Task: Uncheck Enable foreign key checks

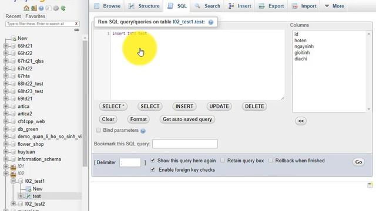Action: [153, 169]
